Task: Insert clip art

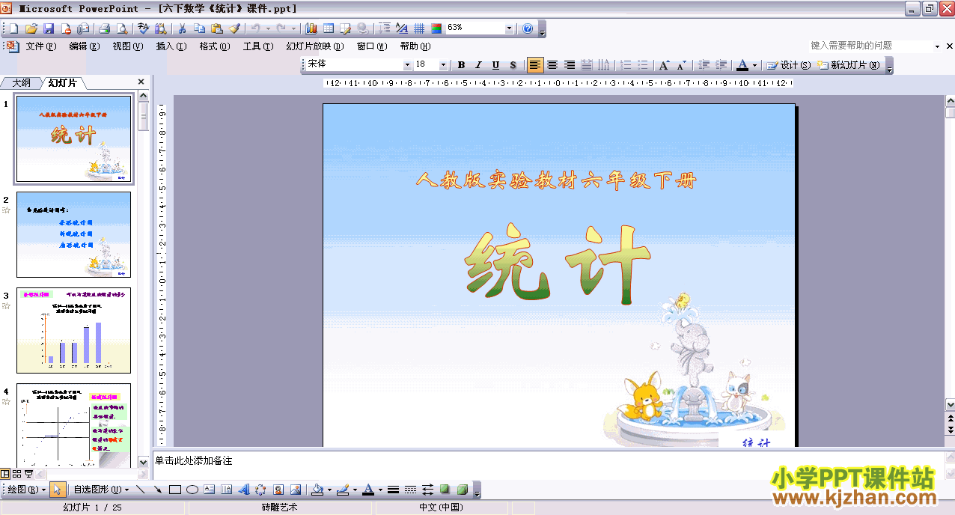Action: pyautogui.click(x=278, y=490)
